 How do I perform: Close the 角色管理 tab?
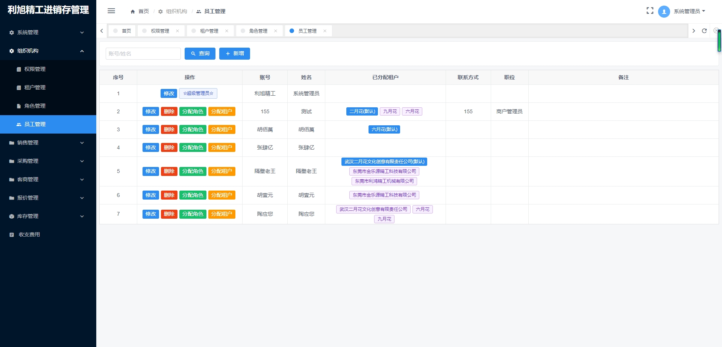[276, 31]
